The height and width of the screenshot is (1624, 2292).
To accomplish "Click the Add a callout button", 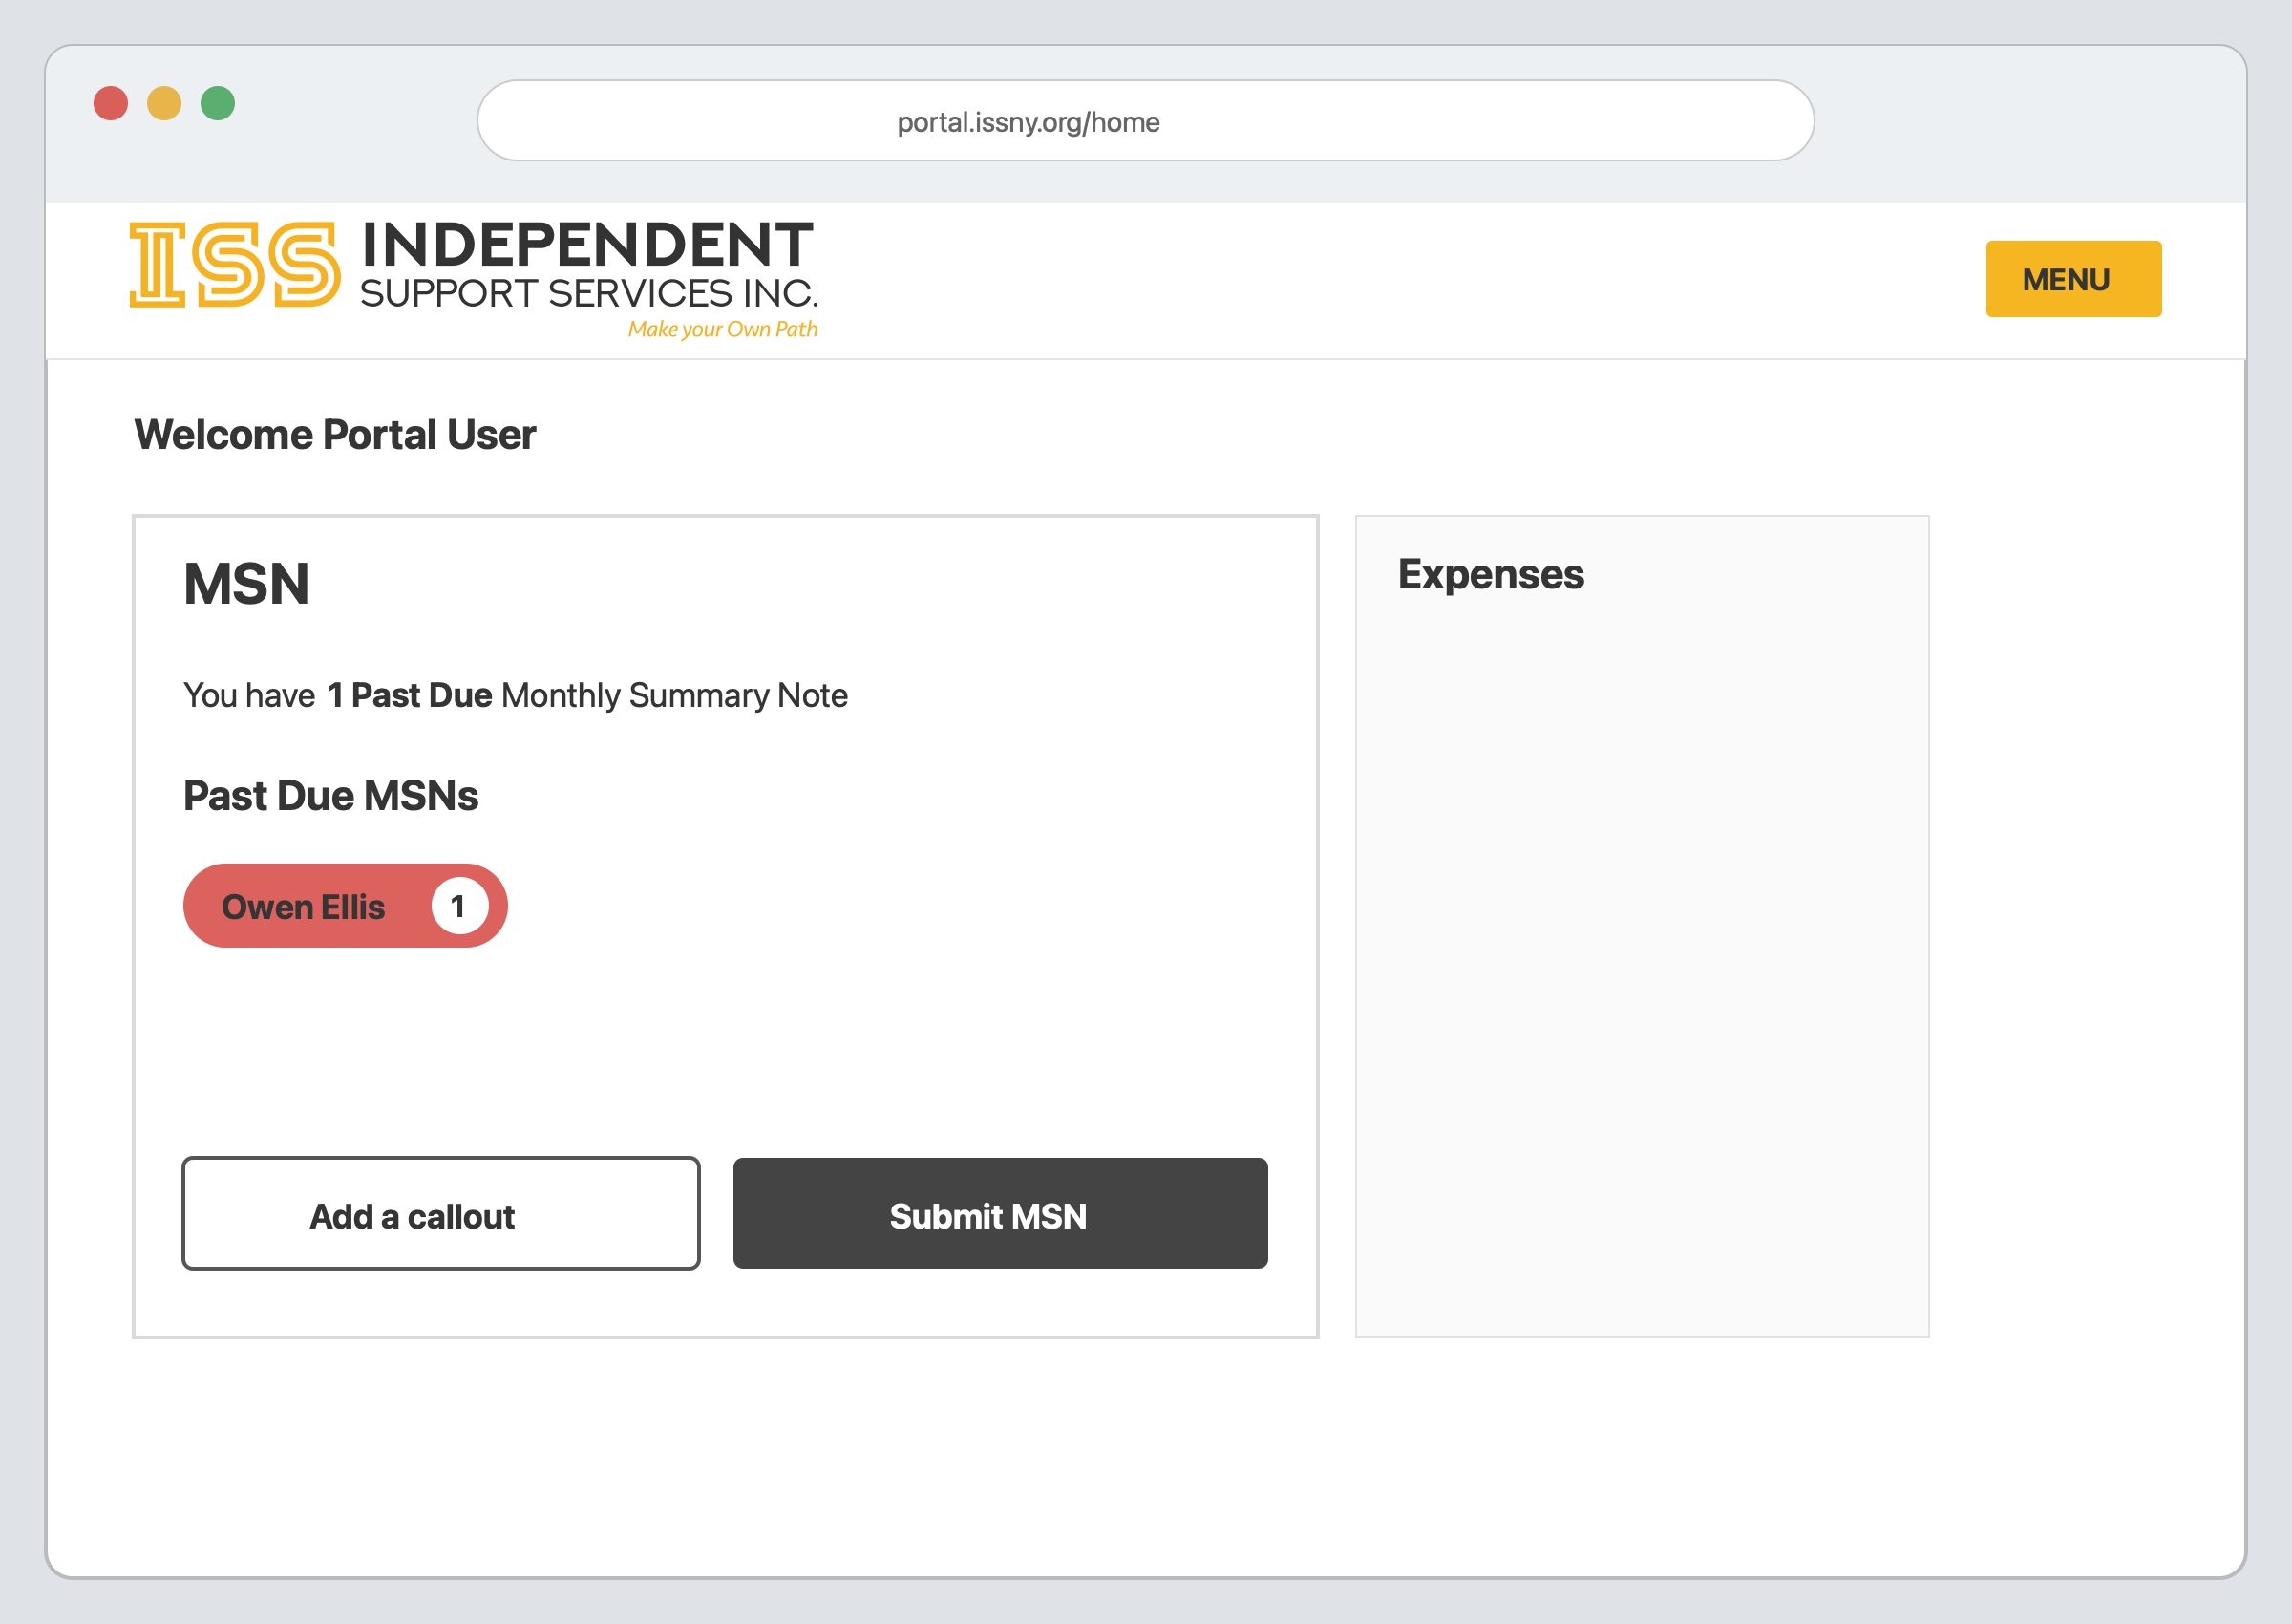I will [441, 1214].
